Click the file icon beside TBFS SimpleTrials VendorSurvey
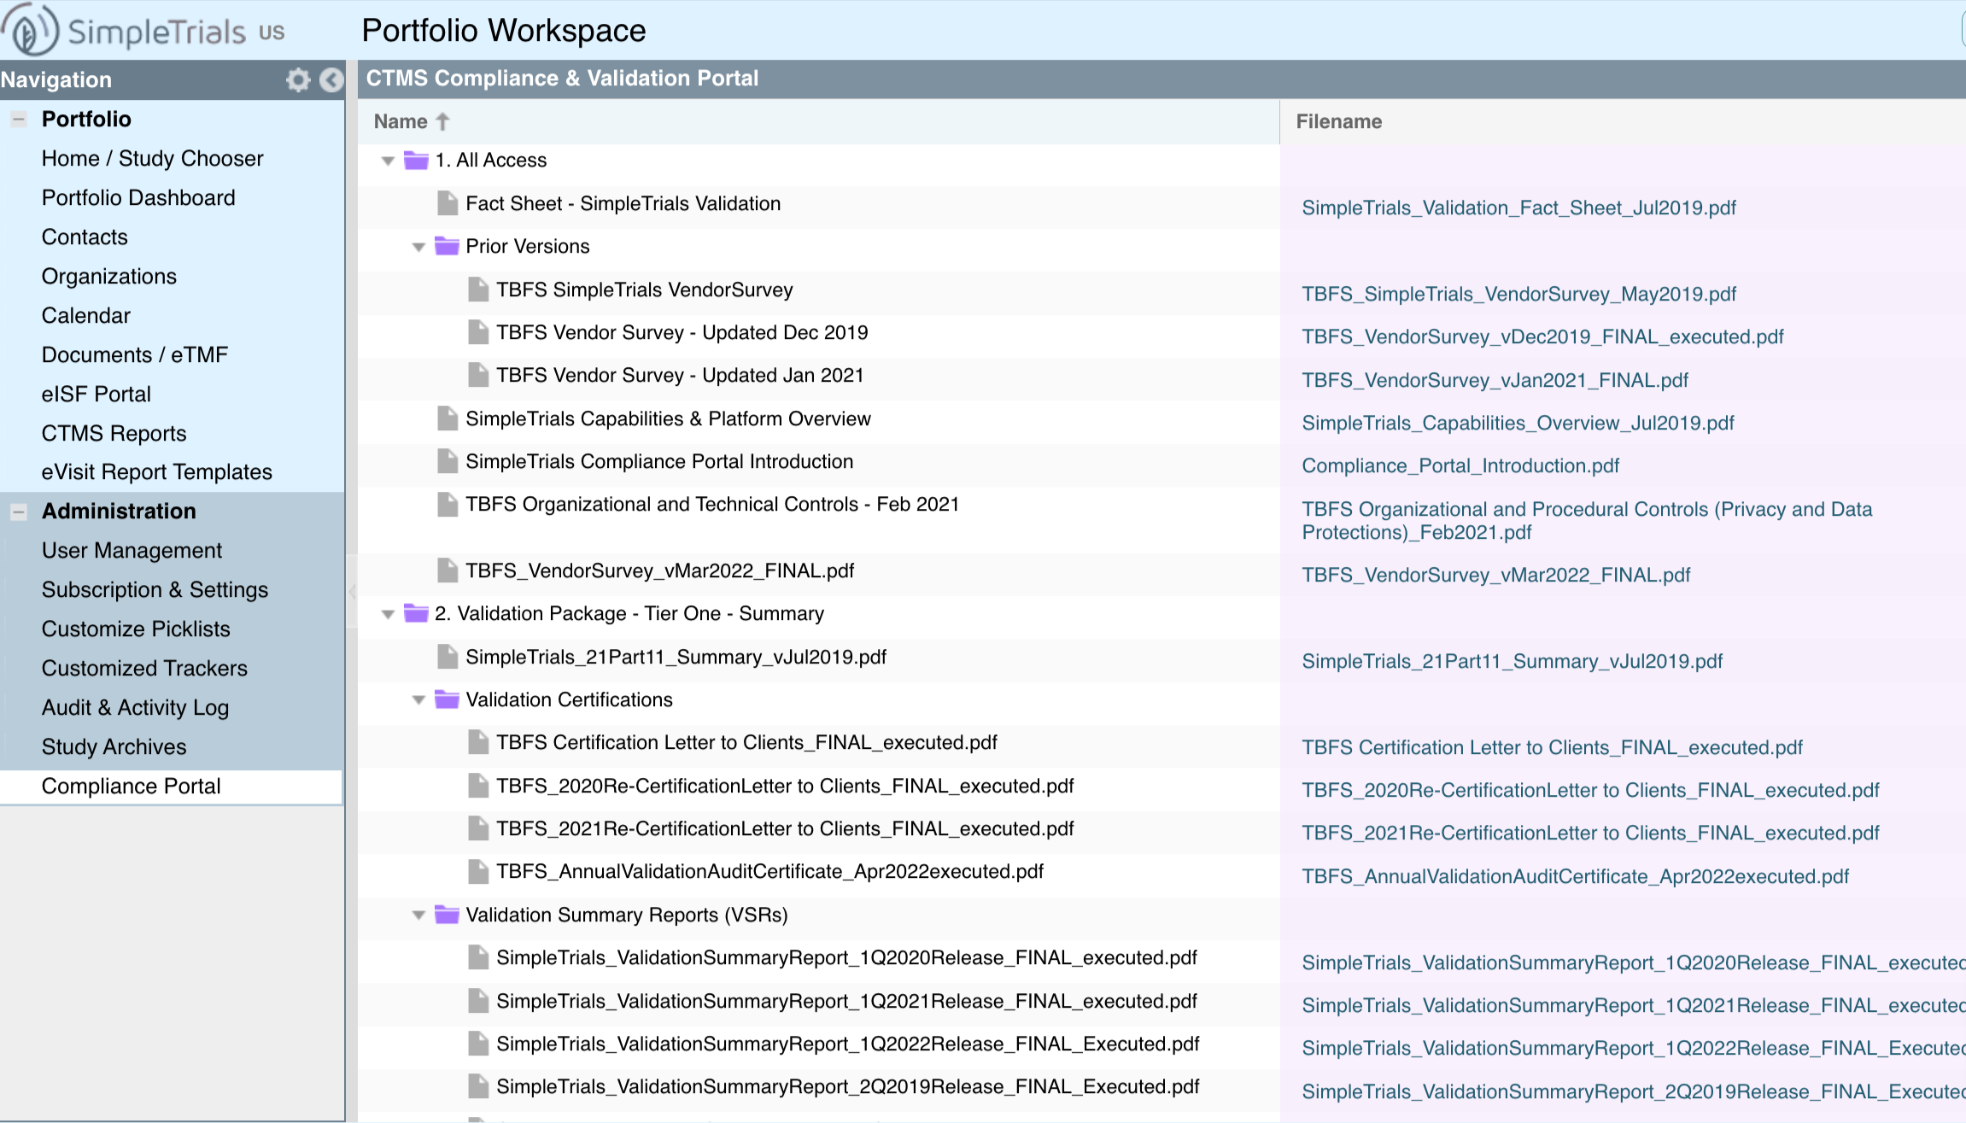This screenshot has width=1966, height=1123. [x=478, y=290]
